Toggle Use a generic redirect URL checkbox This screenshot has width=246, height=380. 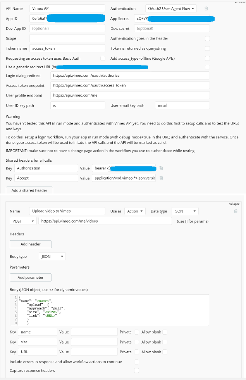click(207, 67)
